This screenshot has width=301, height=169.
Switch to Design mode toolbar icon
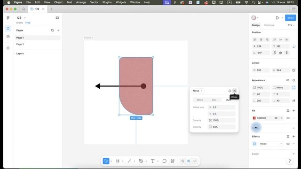[x=189, y=161]
